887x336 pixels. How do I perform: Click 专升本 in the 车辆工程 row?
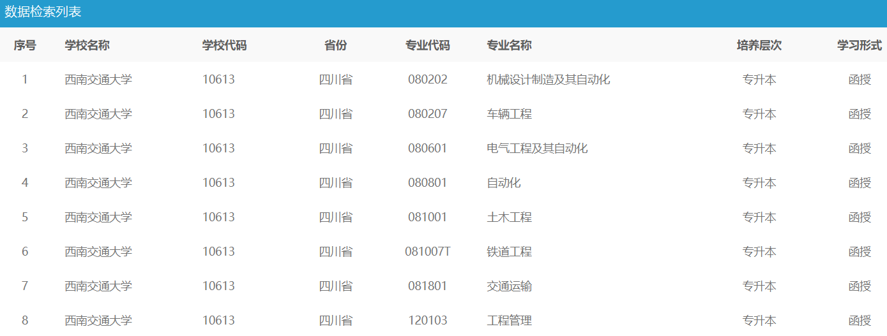pos(759,114)
